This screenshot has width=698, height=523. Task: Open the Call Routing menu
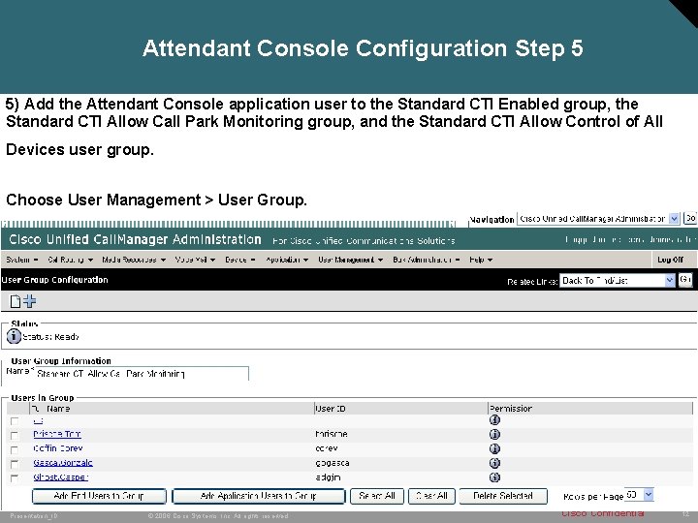pyautogui.click(x=71, y=260)
